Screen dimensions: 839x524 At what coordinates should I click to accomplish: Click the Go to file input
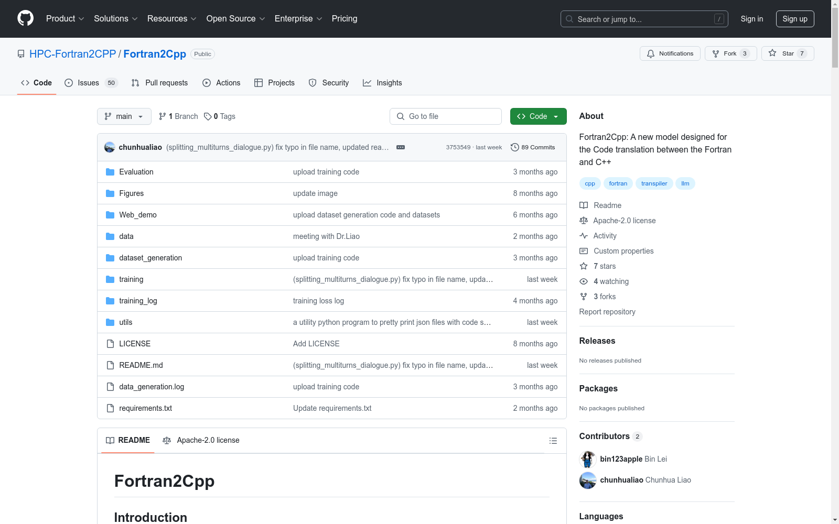coord(446,116)
